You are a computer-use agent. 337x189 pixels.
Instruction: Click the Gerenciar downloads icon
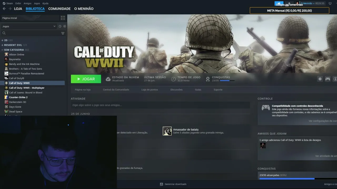(x=161, y=184)
